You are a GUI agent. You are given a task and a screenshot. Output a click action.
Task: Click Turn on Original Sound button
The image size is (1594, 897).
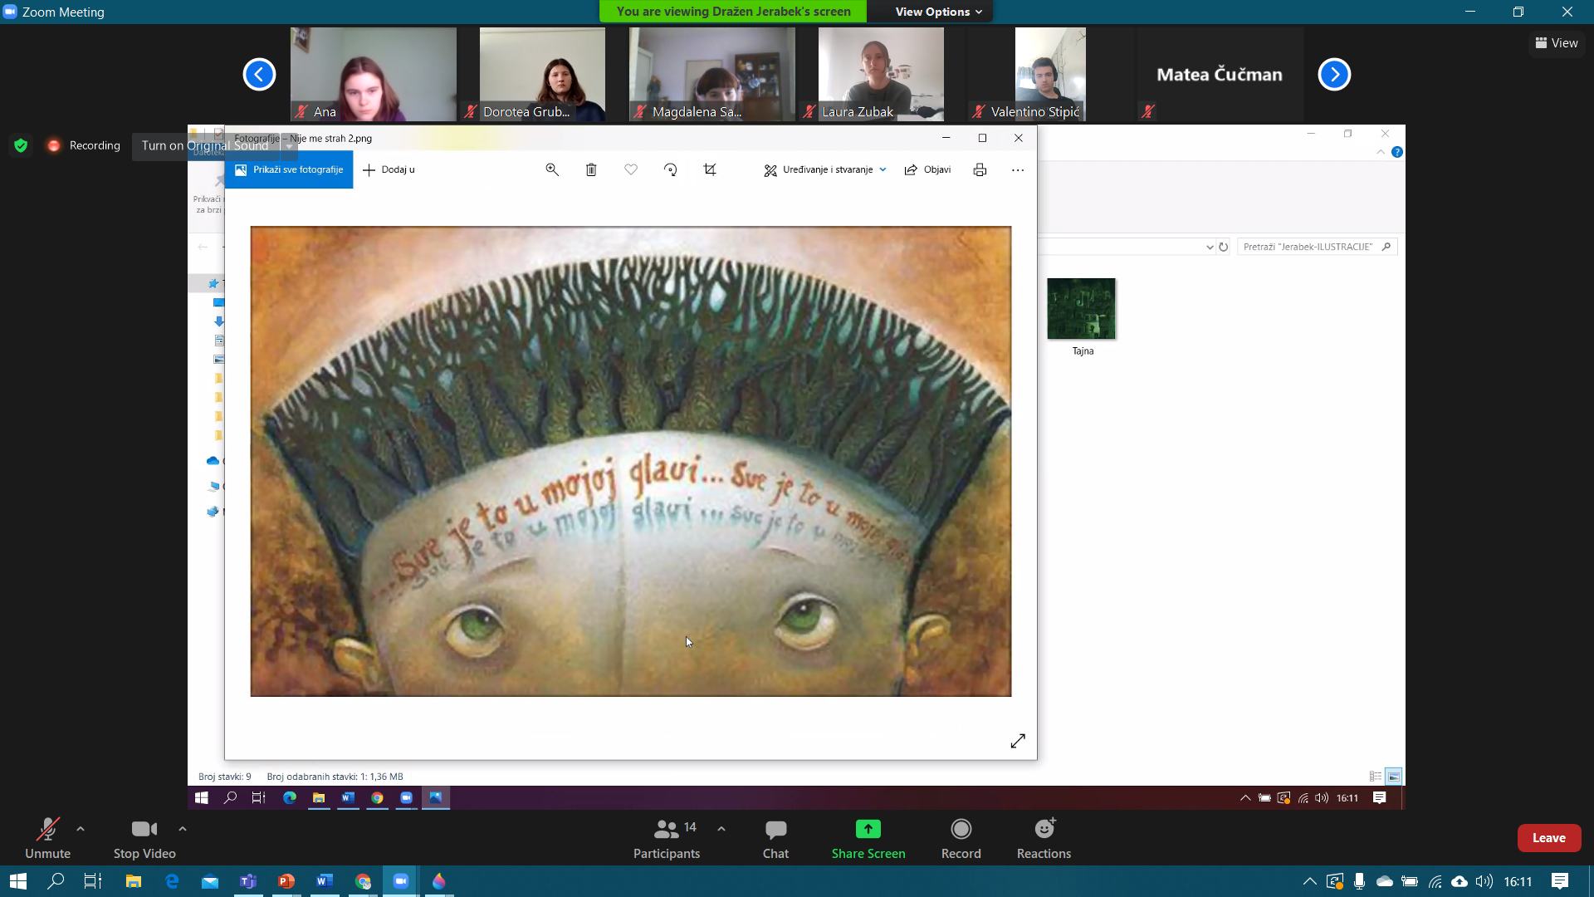(x=205, y=145)
